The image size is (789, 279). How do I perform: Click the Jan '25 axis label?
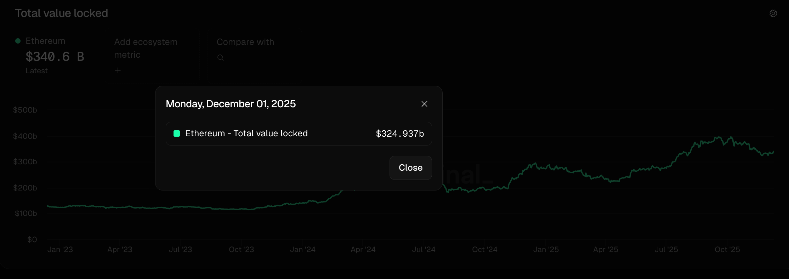pos(546,250)
